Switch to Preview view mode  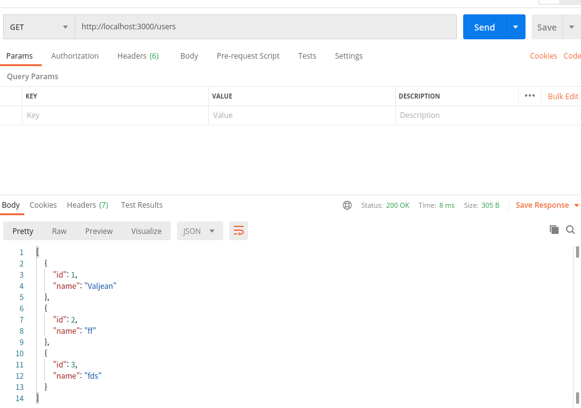pos(99,231)
